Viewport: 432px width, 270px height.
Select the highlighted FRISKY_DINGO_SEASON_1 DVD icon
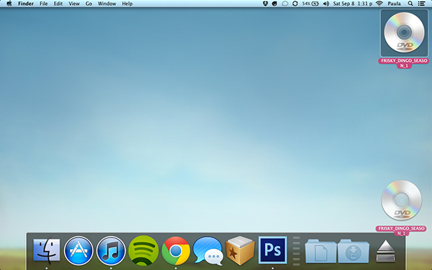tap(404, 32)
